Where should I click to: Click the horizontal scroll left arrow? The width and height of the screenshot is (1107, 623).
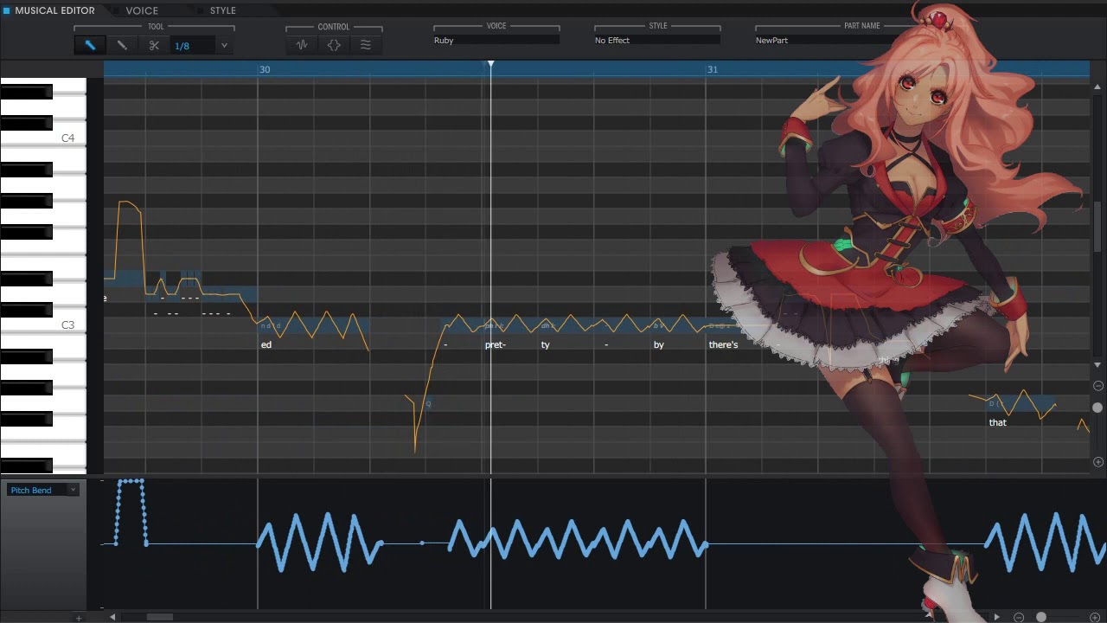tap(112, 617)
